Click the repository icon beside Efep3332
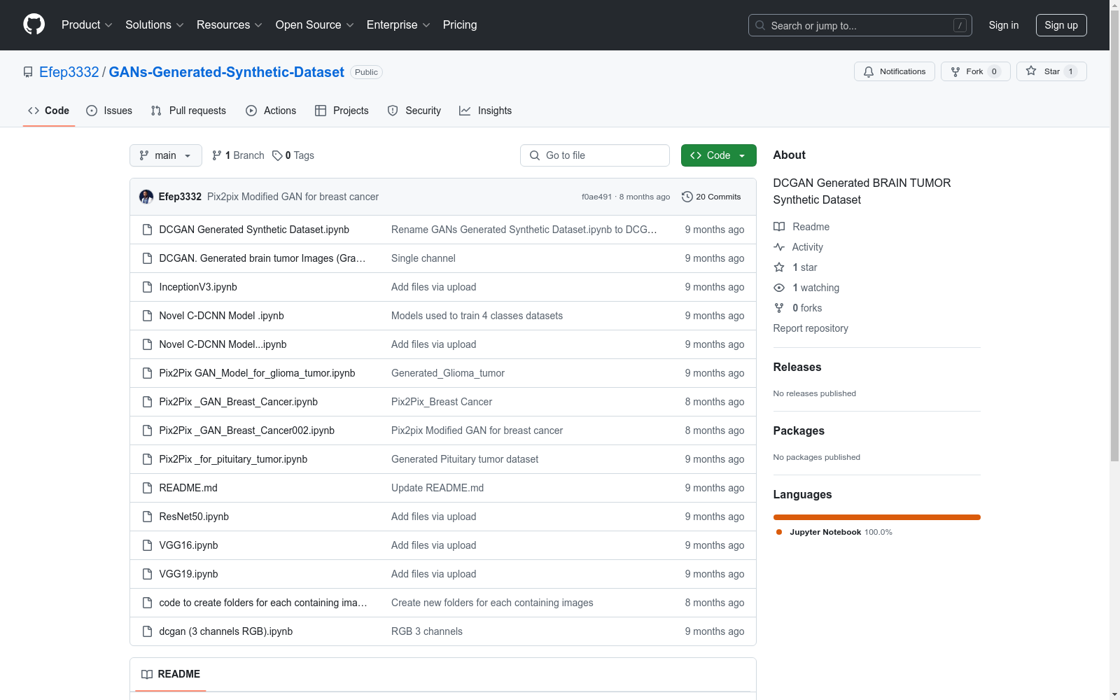The height and width of the screenshot is (700, 1120). 28,72
